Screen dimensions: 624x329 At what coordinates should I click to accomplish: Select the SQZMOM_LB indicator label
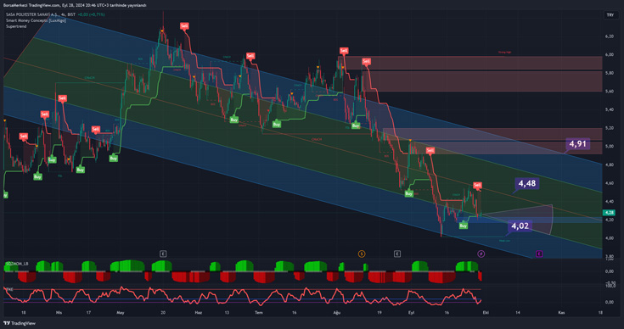(17, 264)
